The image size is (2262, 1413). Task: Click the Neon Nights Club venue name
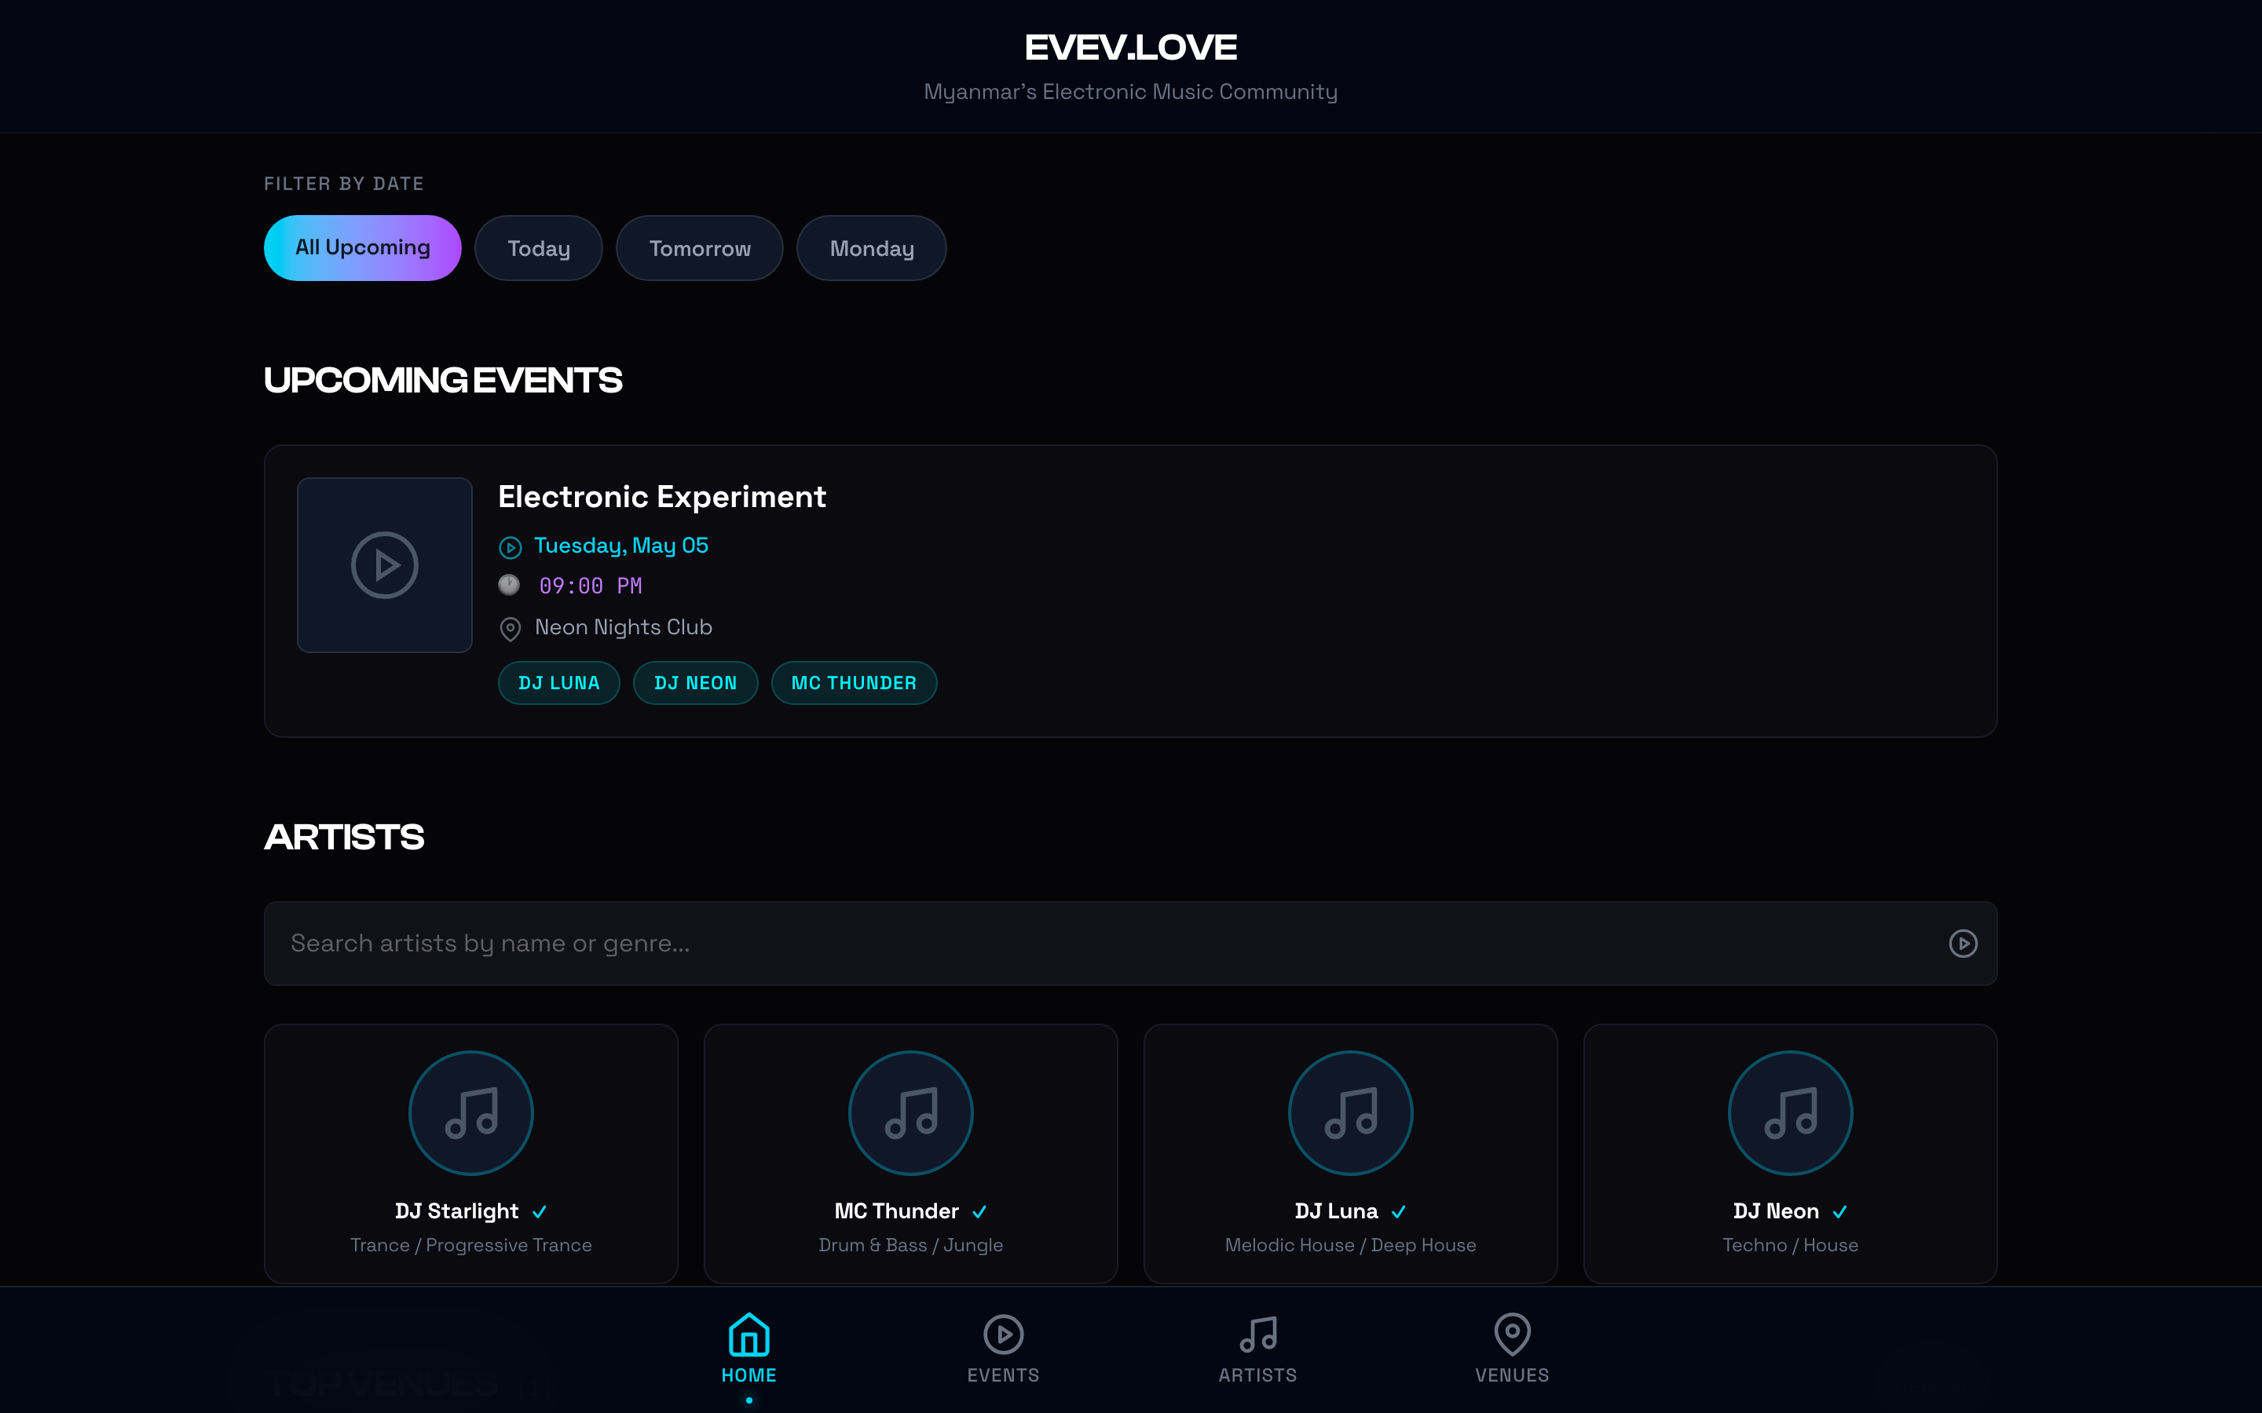pyautogui.click(x=624, y=627)
